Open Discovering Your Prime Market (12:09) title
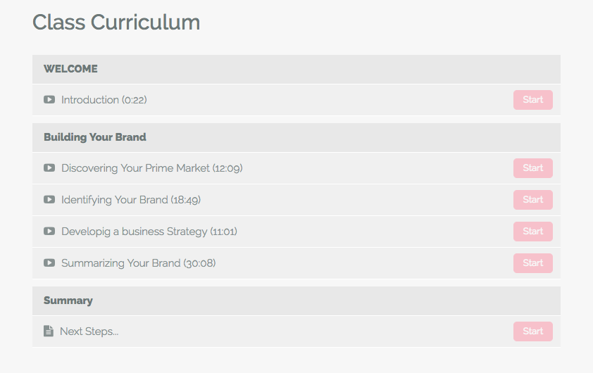This screenshot has height=373, width=593. tap(152, 168)
